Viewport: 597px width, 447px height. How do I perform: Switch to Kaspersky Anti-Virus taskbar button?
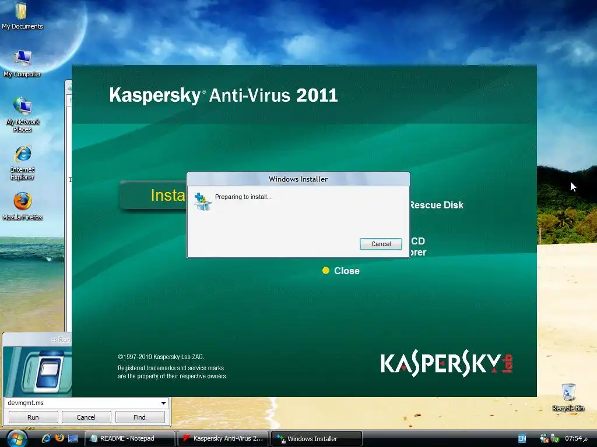click(223, 439)
